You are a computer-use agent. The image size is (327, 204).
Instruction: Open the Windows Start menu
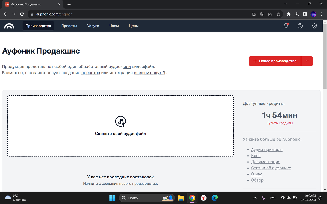click(112, 198)
